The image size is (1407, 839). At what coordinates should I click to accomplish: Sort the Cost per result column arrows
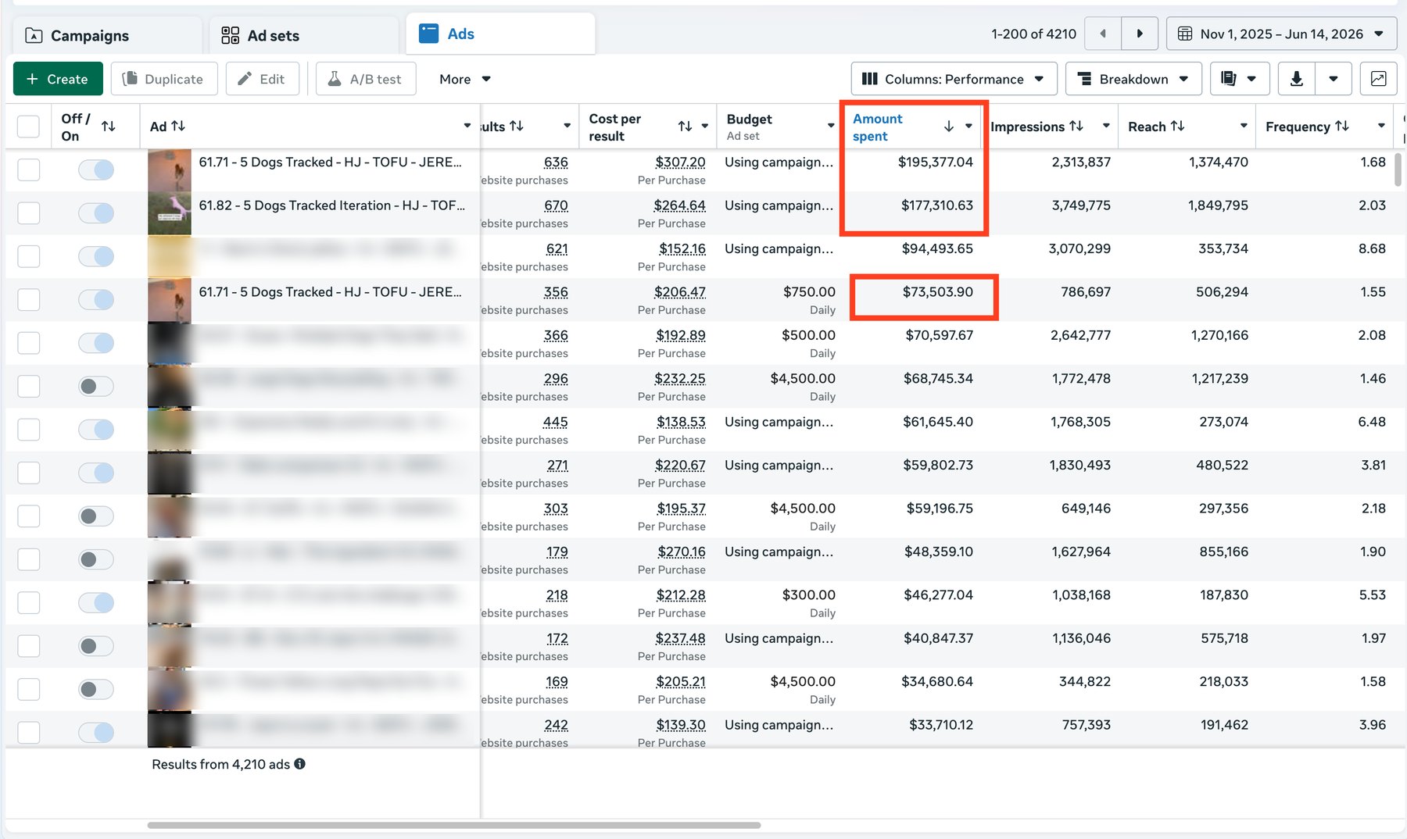pos(685,127)
